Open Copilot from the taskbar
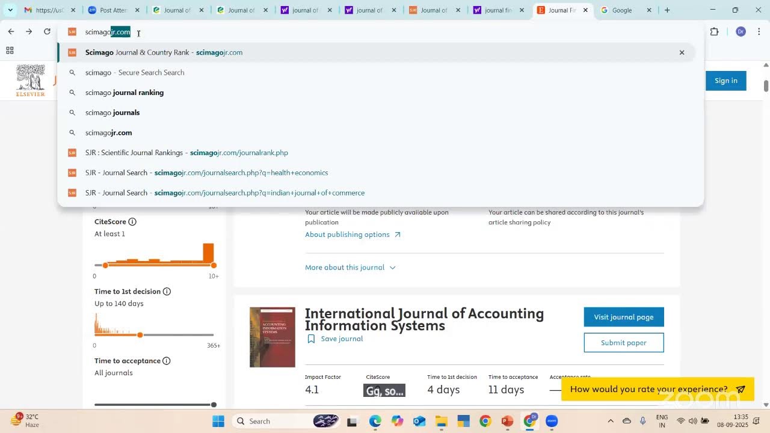 (397, 421)
